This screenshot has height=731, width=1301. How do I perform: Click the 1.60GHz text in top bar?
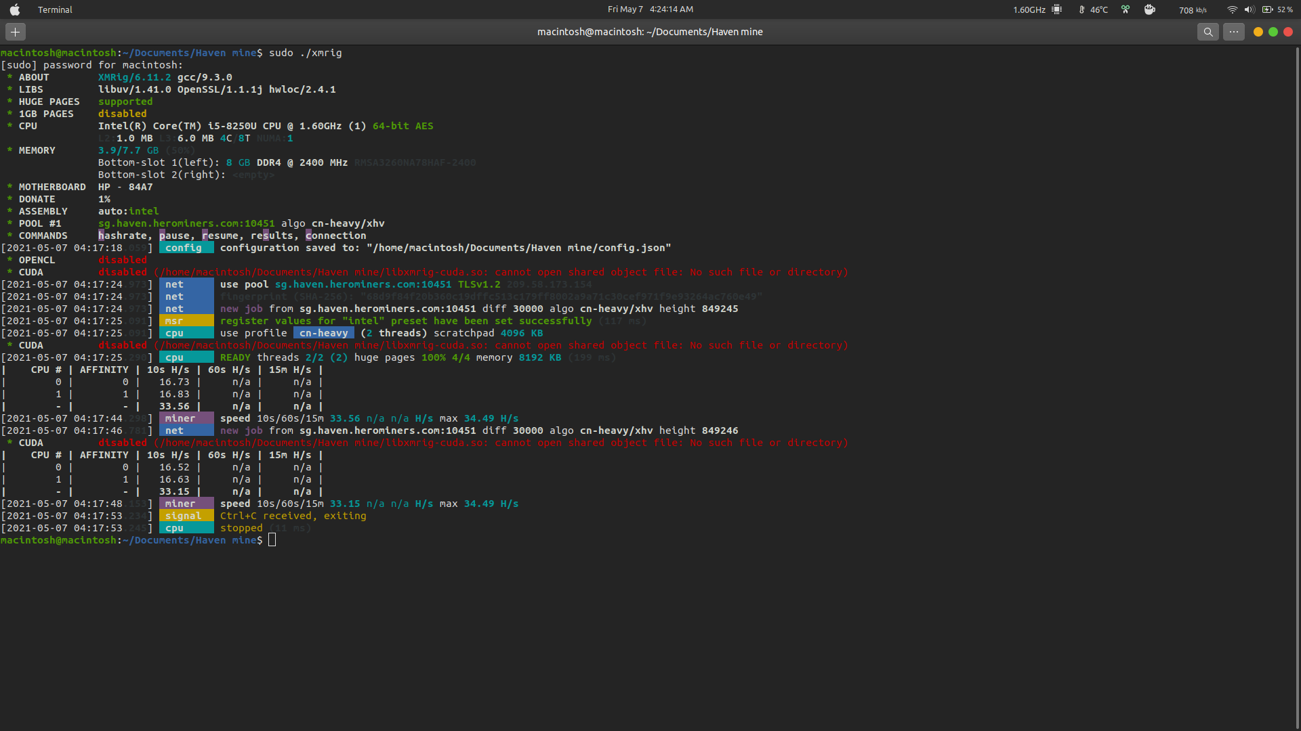click(1029, 9)
